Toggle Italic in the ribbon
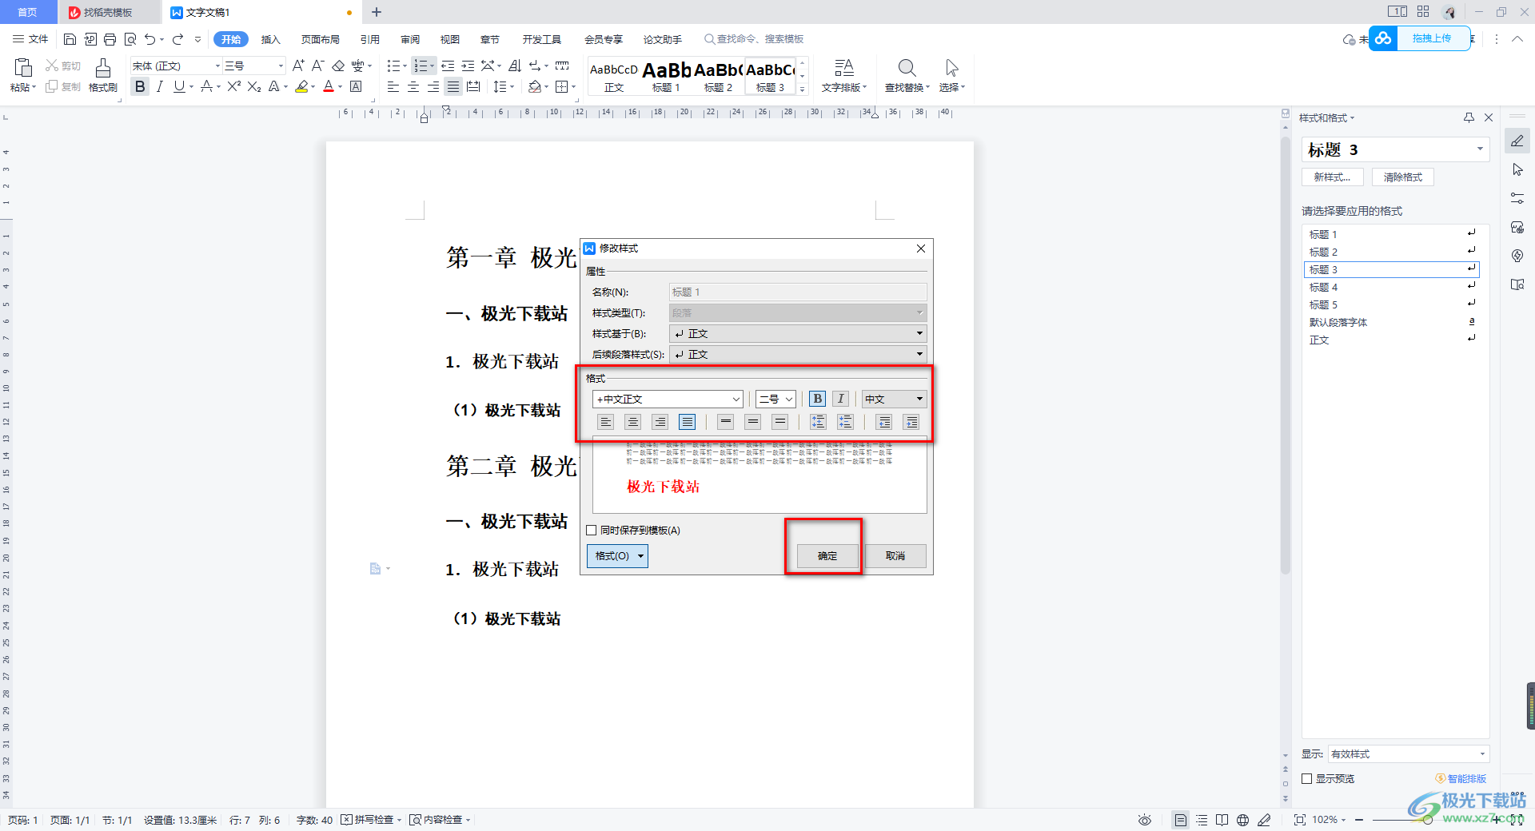Screen dimensions: 1535x831 [160, 86]
